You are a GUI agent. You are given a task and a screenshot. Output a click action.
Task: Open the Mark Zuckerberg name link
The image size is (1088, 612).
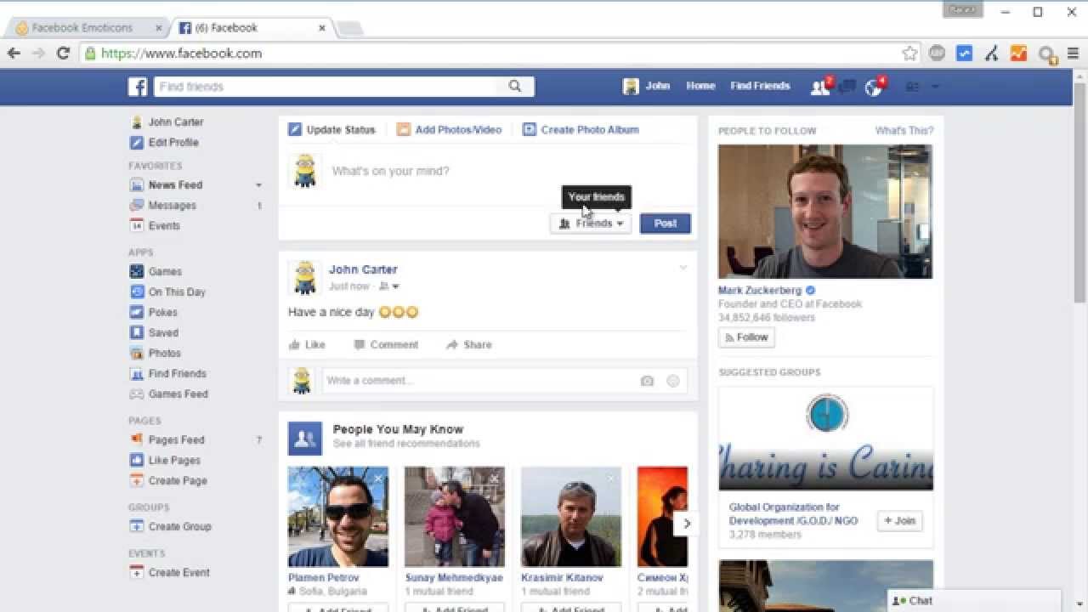(x=760, y=290)
